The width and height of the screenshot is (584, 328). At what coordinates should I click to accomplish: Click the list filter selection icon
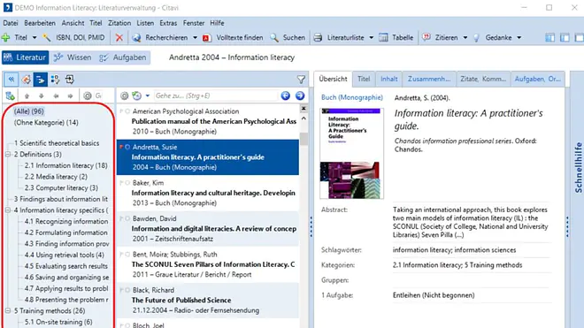tap(55, 80)
